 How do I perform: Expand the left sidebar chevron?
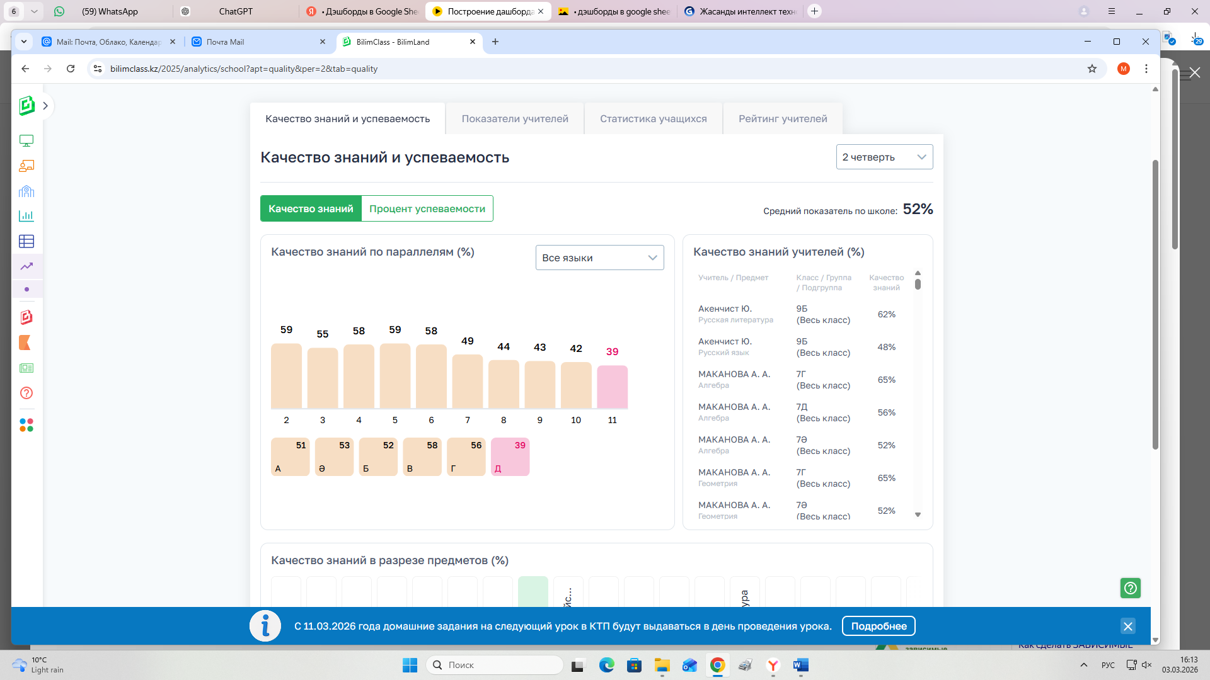click(45, 106)
